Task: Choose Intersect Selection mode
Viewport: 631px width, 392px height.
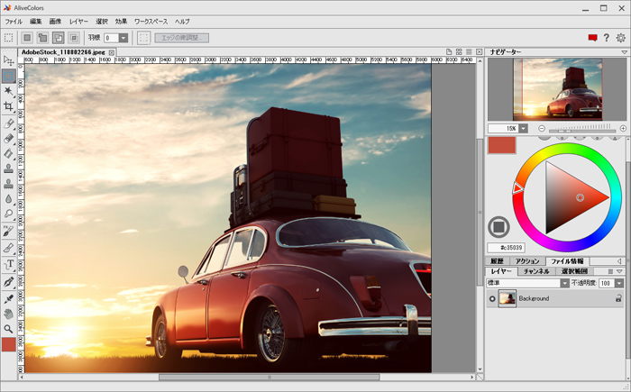Action: coord(74,38)
